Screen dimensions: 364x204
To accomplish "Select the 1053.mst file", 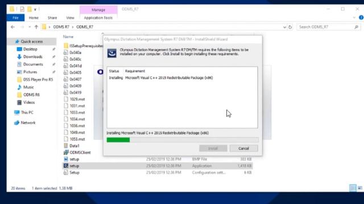I will [77, 139].
